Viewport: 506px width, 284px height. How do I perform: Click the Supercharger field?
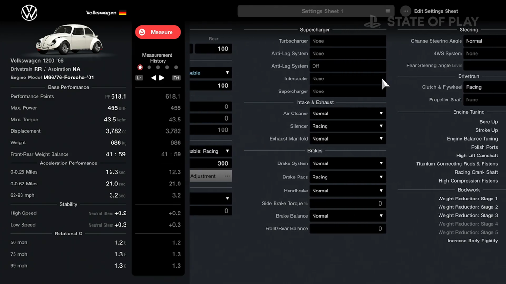348,92
